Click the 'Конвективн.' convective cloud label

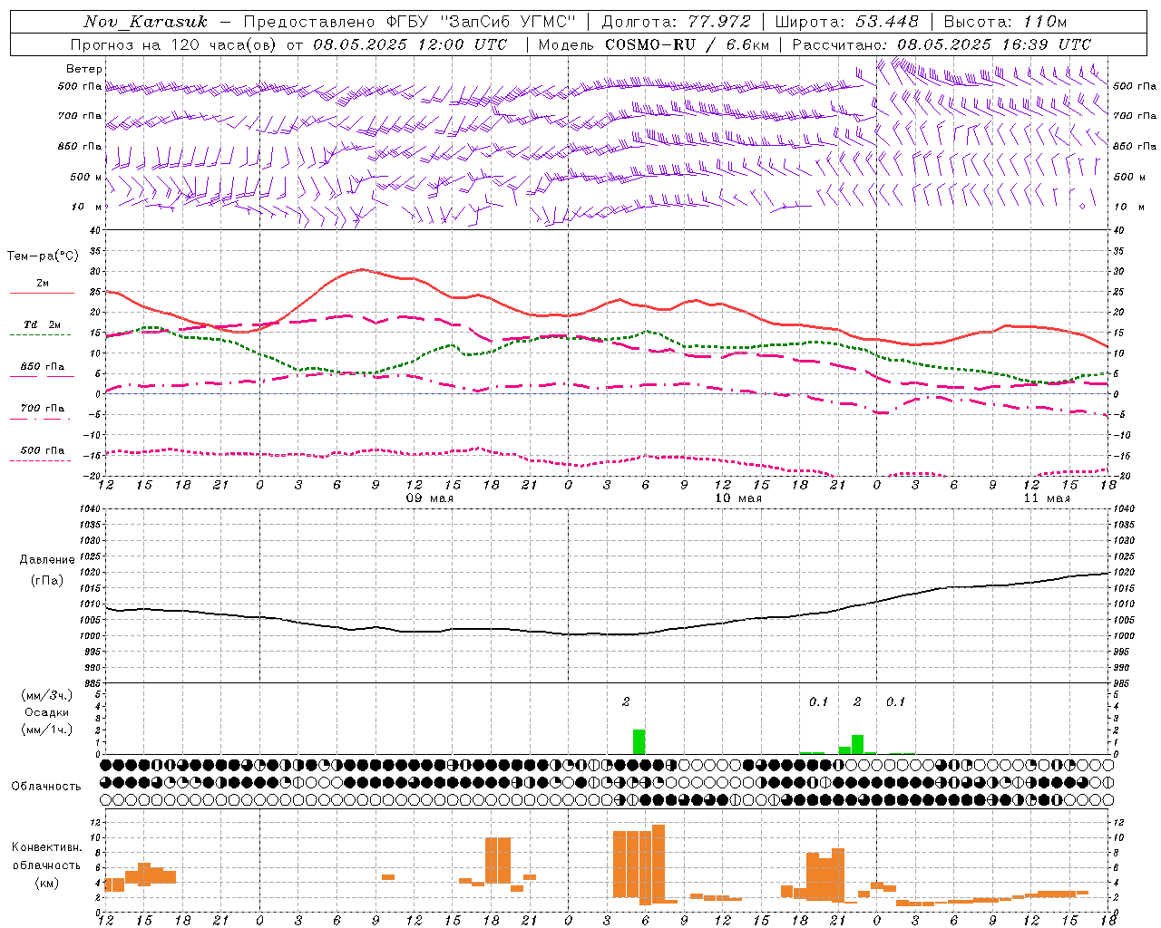coord(47,847)
